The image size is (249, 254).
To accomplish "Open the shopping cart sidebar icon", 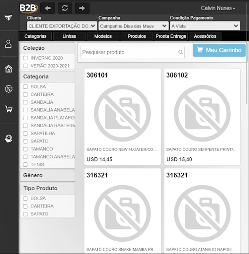I will [x=8, y=109].
